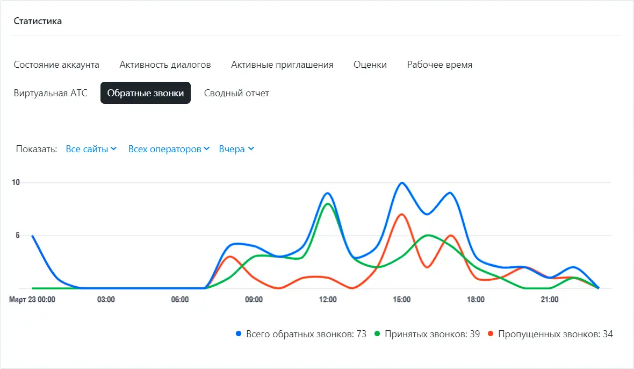Click the green line peak at 12:00

[328, 204]
